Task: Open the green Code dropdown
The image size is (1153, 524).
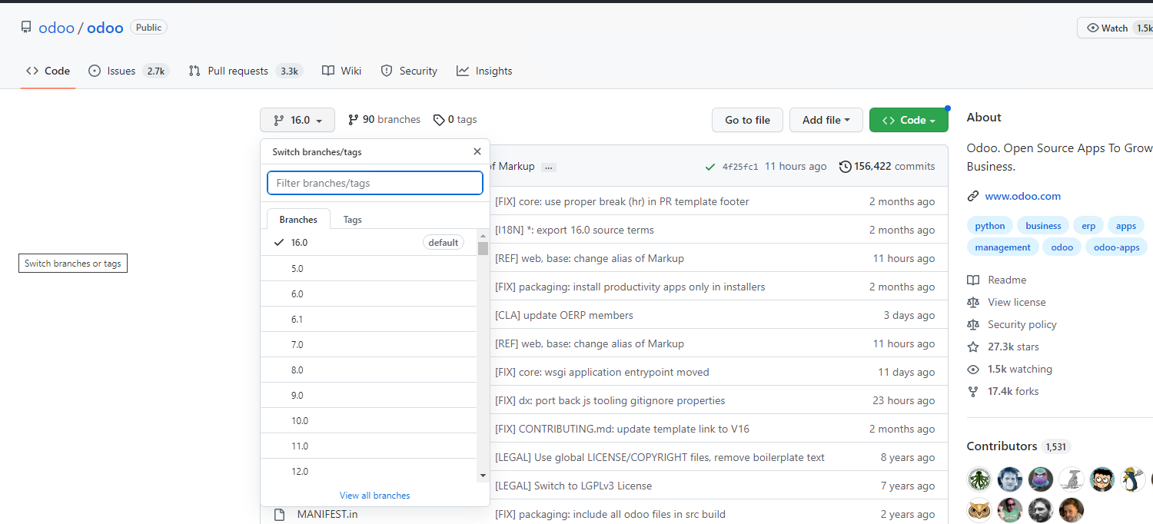Action: coord(908,120)
